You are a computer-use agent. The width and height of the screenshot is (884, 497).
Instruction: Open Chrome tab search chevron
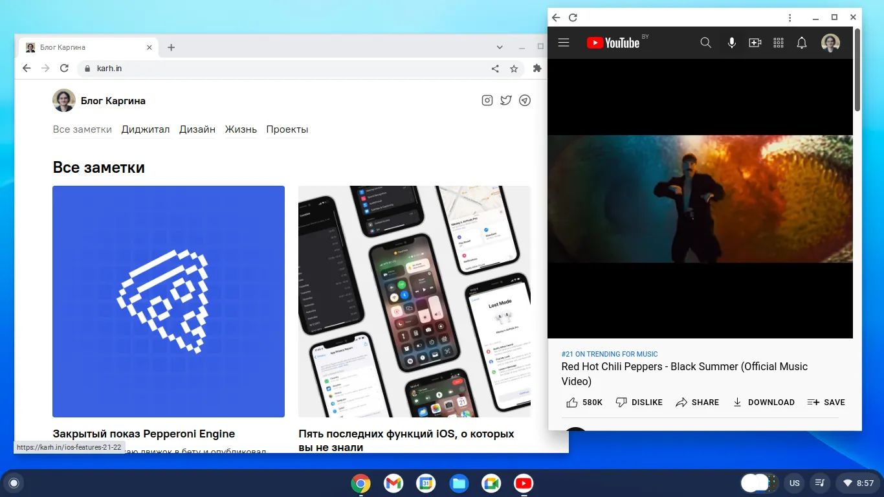(x=500, y=47)
